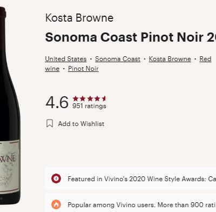
Task: Click the bottle label on the image
Action: click(x=10, y=167)
